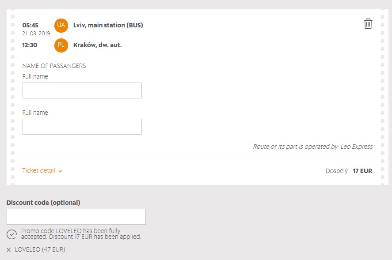Focus the first Full name field
Screen dimensions: 392x260
click(x=82, y=90)
